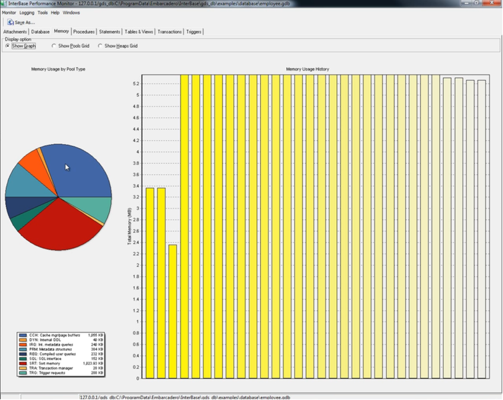The image size is (503, 400).
Task: Click the PRM legend color swatch
Action: click(x=23, y=349)
